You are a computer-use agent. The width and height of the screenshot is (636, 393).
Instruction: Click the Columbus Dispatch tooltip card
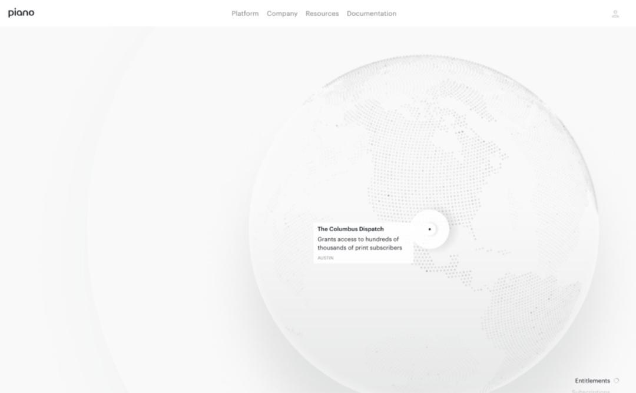pyautogui.click(x=362, y=241)
